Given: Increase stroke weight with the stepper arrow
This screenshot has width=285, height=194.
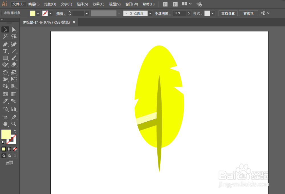Looking at the screenshot, I should 69,12.
